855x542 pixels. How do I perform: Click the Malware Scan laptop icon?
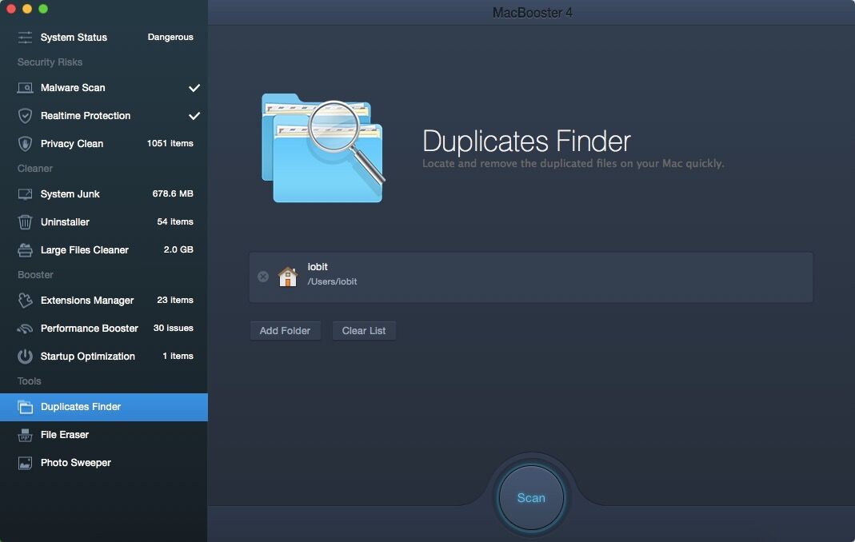25,88
